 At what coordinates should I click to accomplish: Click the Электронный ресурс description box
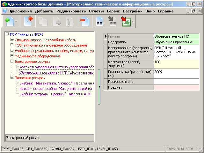(50, 138)
